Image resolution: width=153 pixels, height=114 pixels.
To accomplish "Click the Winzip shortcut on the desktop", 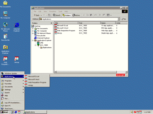I will pos(17,60).
